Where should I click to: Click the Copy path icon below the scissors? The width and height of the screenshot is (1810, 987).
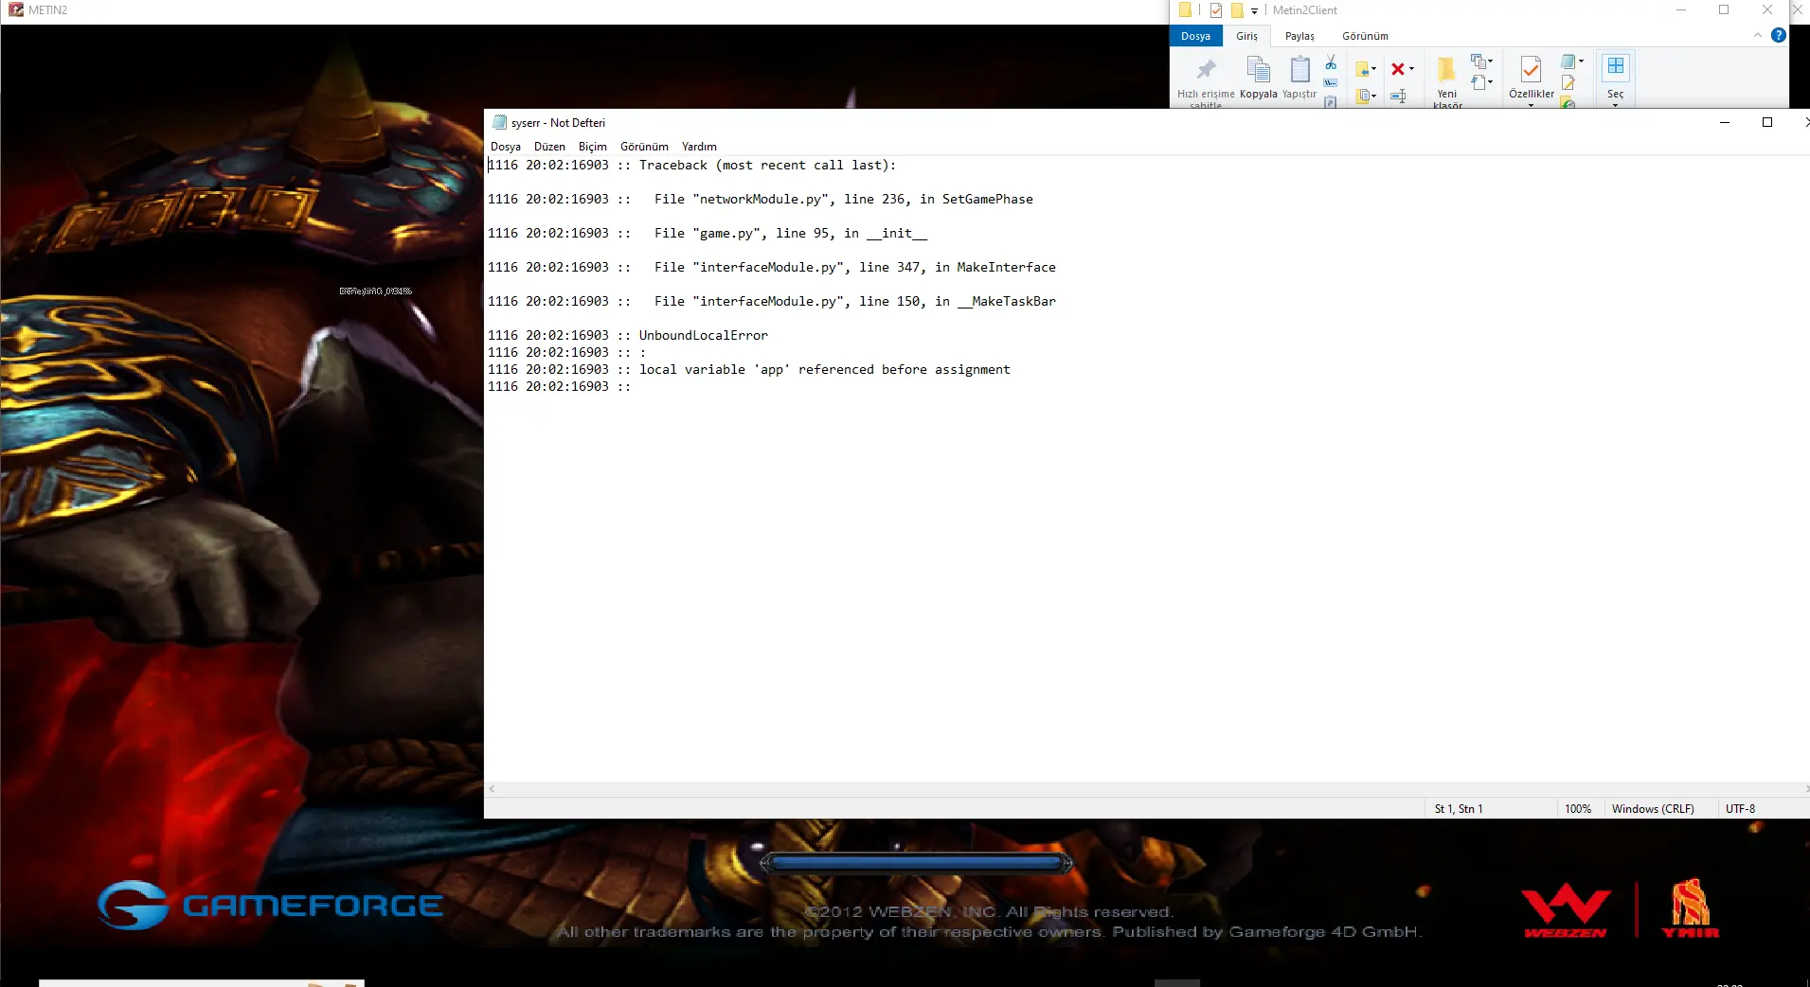[x=1331, y=83]
